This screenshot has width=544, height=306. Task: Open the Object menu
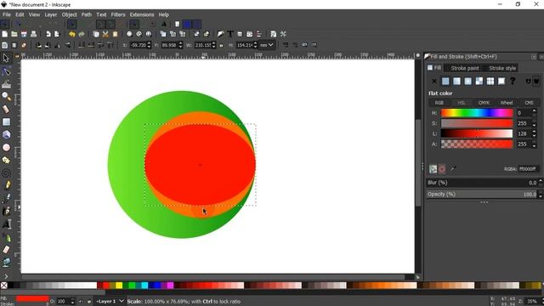click(69, 14)
